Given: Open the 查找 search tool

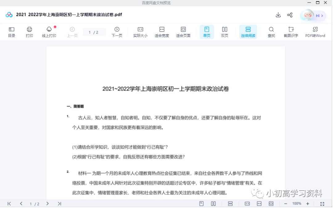Looking at the screenshot, I should coord(271,32).
